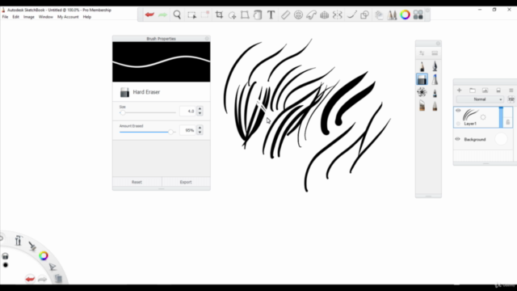The height and width of the screenshot is (291, 517).
Task: Open the Layer Editor from toolbar
Action: tap(379, 15)
